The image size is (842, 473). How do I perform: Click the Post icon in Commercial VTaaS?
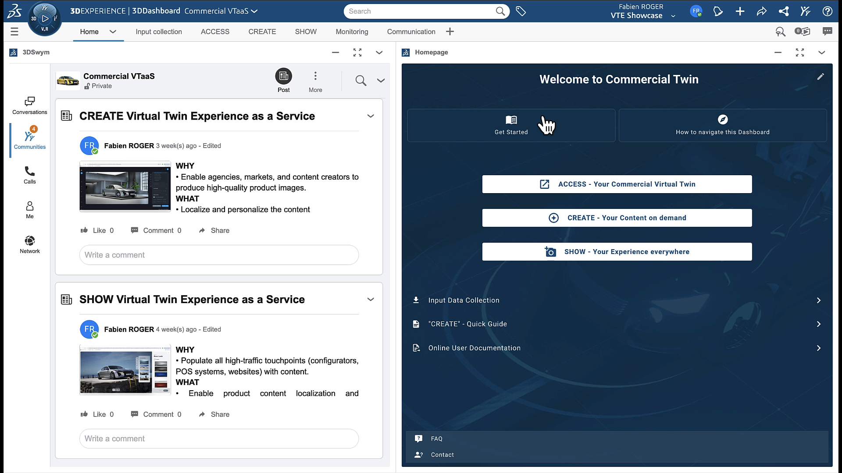tap(283, 77)
